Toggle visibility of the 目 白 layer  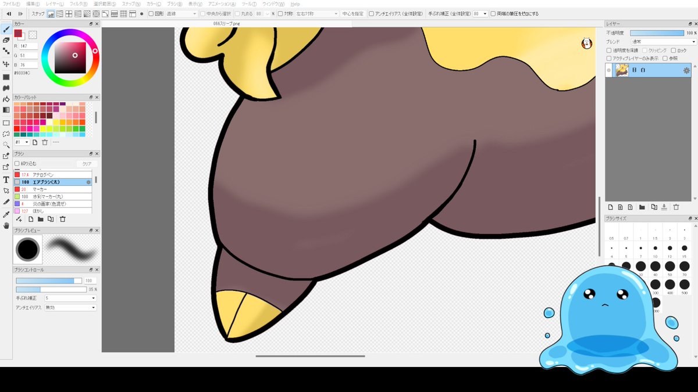609,70
